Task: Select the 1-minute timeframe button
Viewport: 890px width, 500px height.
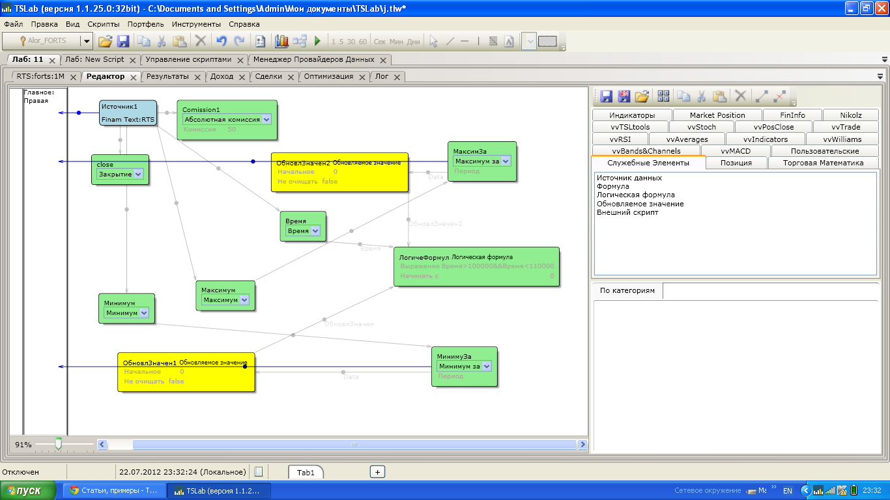Action: (334, 41)
